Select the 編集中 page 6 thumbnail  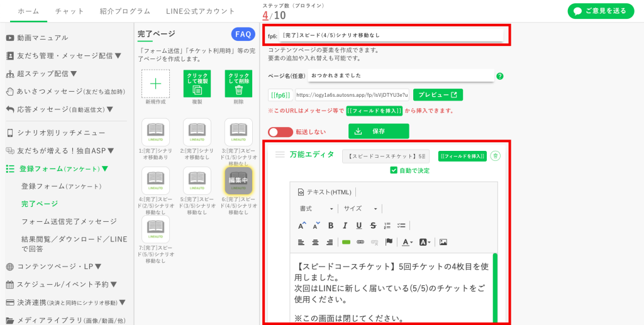[x=238, y=180]
